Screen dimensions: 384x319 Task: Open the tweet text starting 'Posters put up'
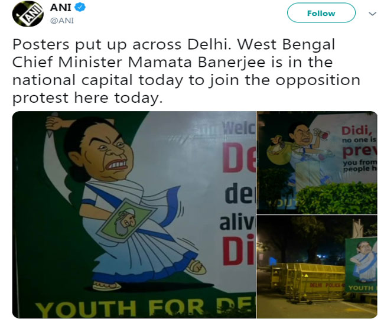[186, 71]
